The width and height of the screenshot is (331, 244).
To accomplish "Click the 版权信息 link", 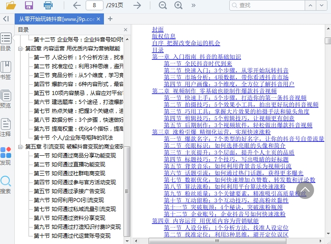I will 164,36.
